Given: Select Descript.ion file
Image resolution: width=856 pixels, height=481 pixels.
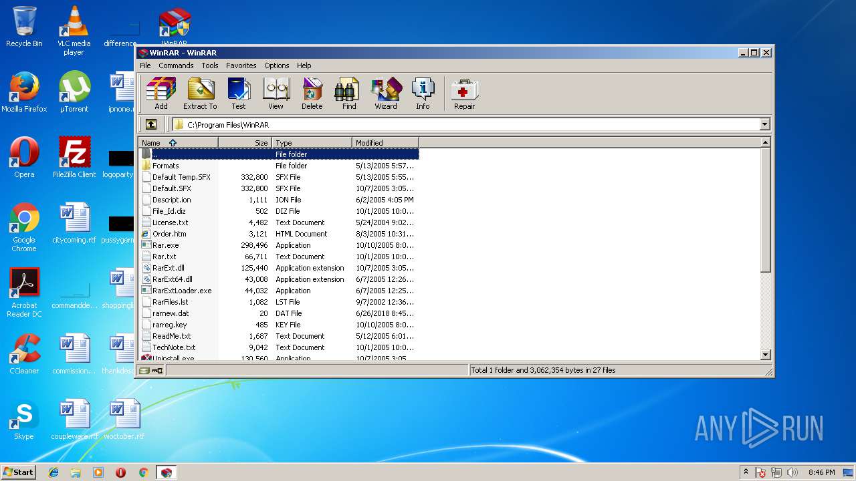Looking at the screenshot, I should pos(279,200).
